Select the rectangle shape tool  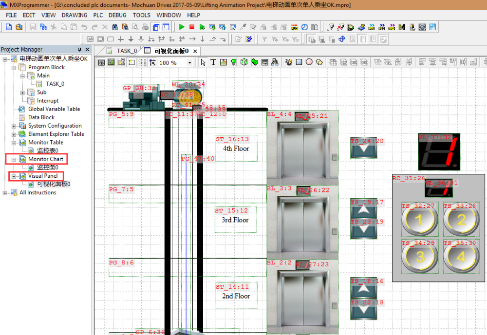click(x=299, y=62)
